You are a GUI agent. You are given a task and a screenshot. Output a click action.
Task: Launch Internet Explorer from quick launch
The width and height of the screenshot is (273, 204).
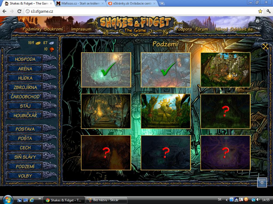pos(32,200)
